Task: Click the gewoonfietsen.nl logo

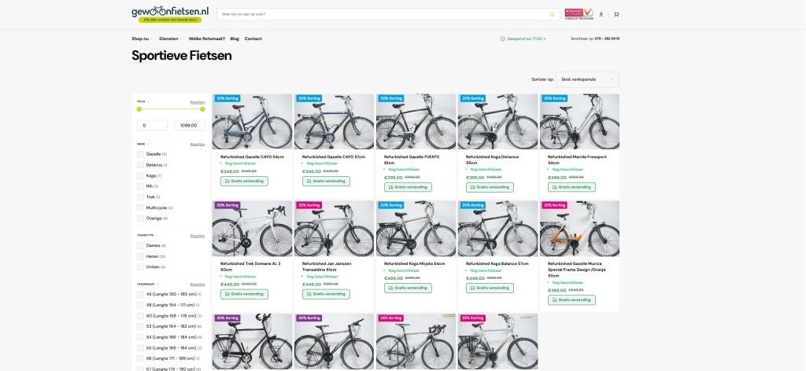Action: pyautogui.click(x=170, y=14)
